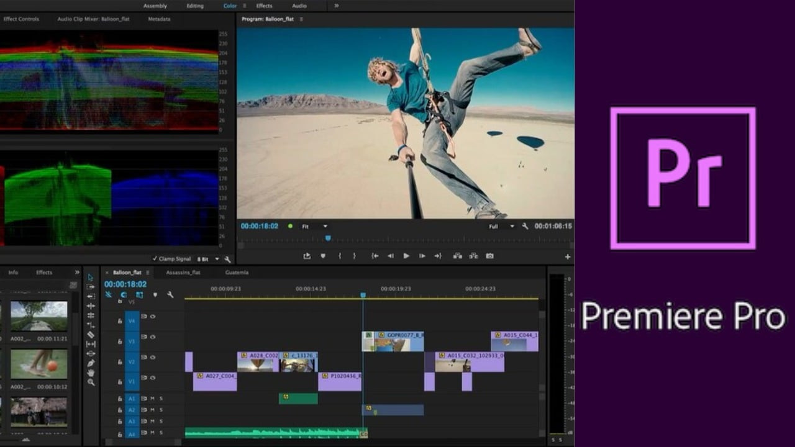Open the button editor plus icon
The width and height of the screenshot is (795, 447).
567,256
